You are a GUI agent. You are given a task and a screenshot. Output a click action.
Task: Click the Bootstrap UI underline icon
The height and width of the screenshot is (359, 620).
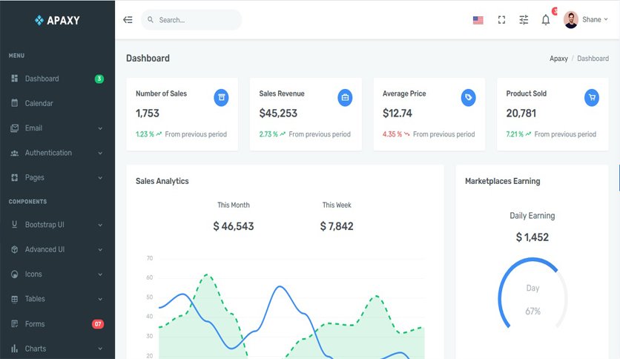coord(15,225)
